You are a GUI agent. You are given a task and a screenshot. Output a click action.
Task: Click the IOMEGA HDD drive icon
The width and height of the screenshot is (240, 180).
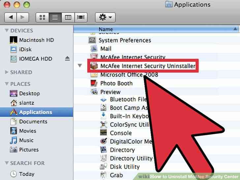click(14, 59)
